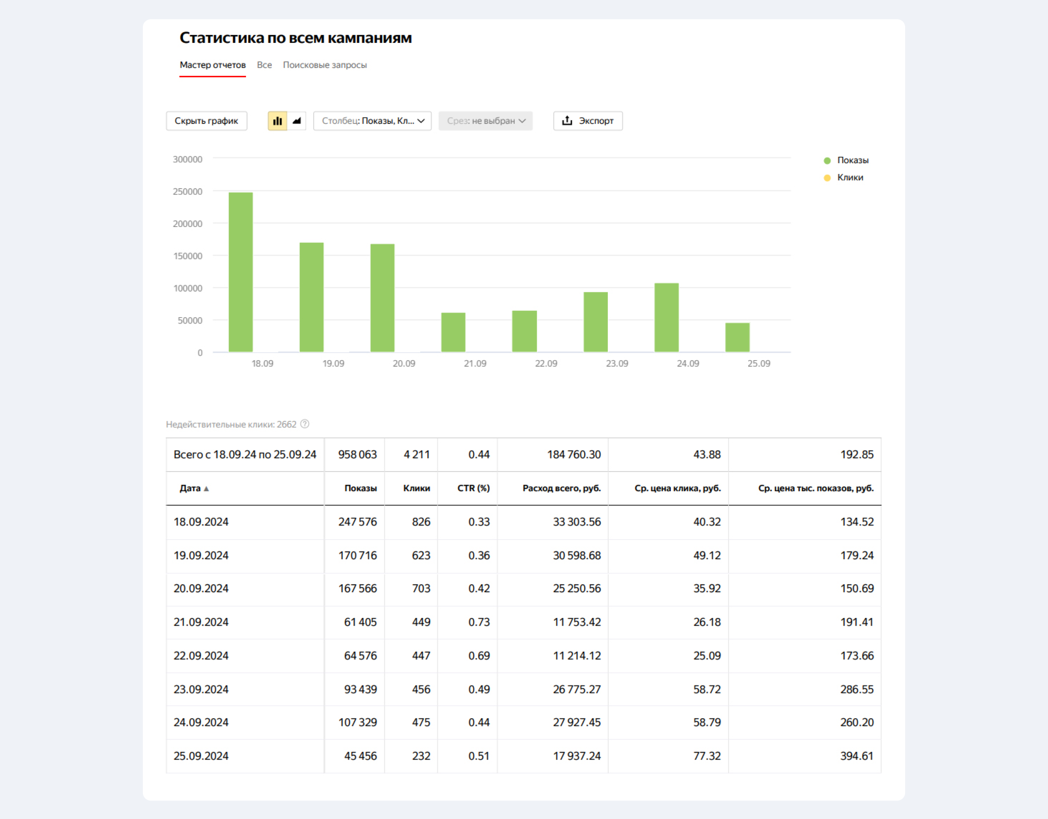Click average click price 35.92

(707, 589)
